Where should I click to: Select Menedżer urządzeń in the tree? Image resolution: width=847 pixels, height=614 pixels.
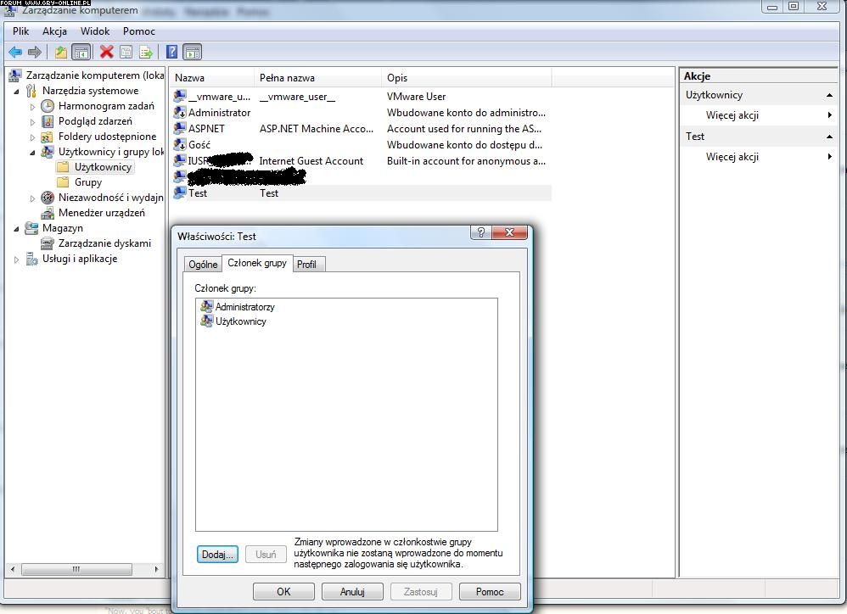coord(101,213)
